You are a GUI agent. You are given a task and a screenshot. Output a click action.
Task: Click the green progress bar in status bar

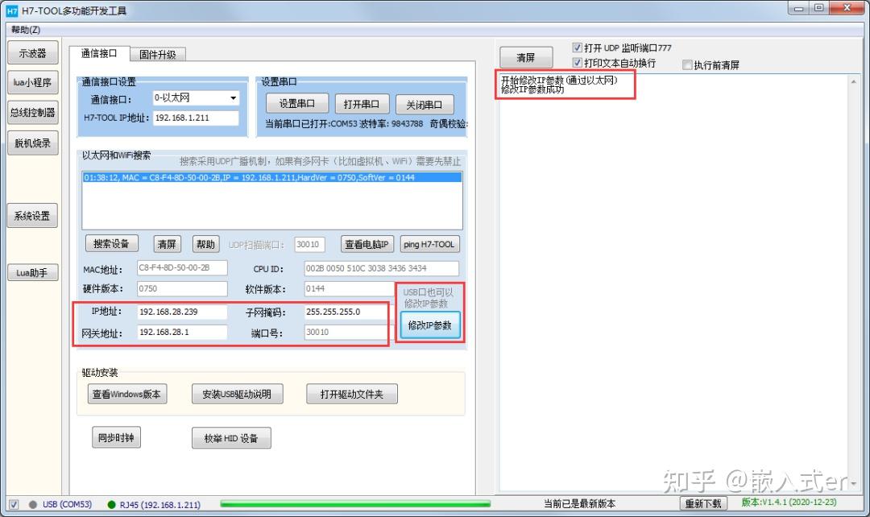[354, 503]
